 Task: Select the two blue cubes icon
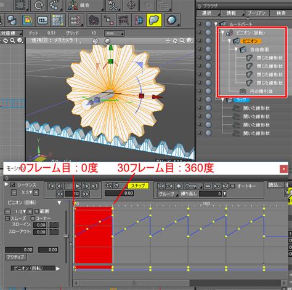(x=12, y=20)
